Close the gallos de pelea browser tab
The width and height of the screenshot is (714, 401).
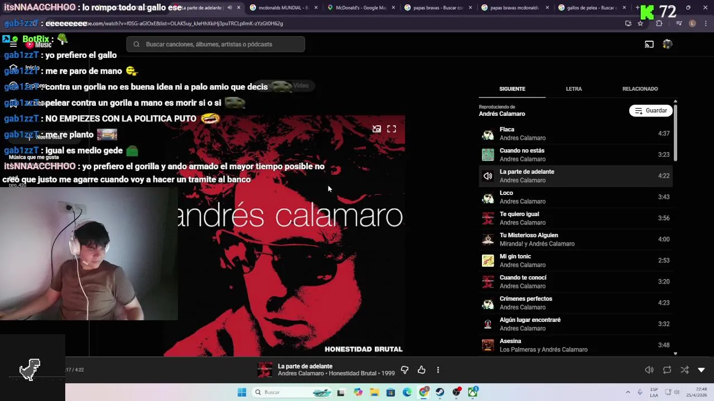coord(624,8)
